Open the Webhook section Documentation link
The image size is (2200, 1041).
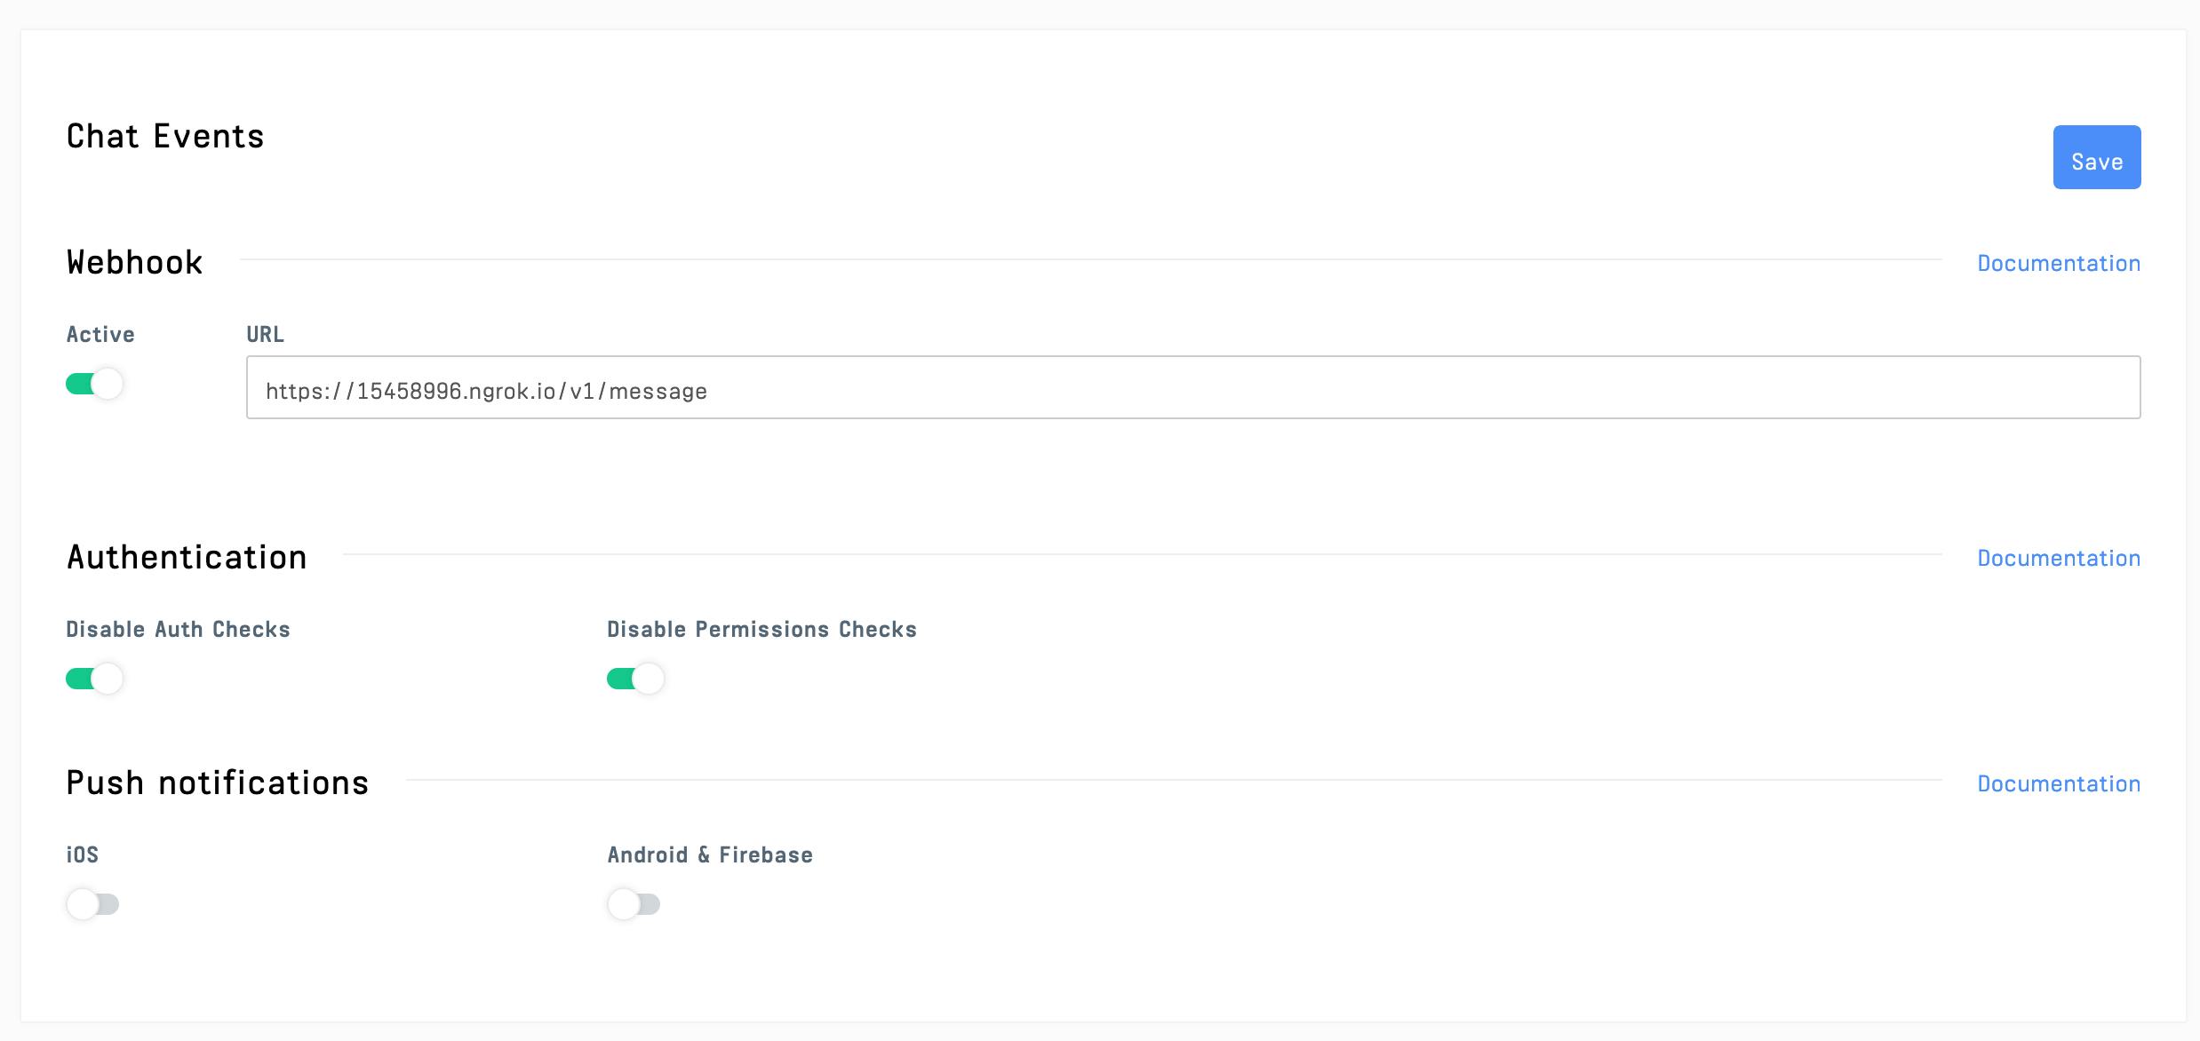2058,264
